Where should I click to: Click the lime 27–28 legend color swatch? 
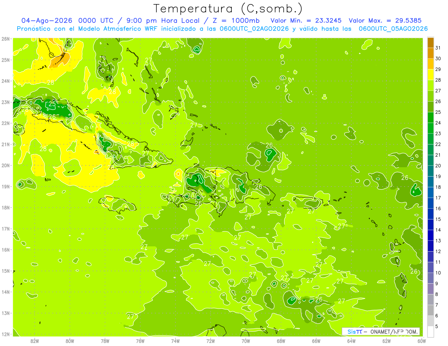click(x=430, y=85)
